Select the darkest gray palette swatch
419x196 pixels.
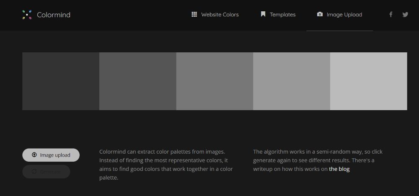point(61,81)
